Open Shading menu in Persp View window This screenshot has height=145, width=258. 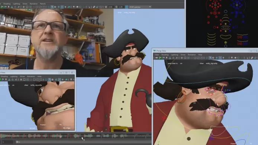pyautogui.click(x=165, y=55)
